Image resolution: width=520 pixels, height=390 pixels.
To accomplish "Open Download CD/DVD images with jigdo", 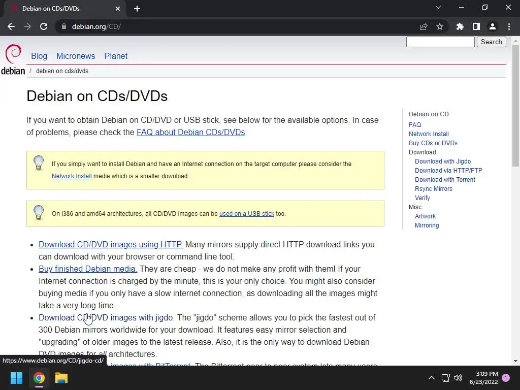I will point(106,318).
